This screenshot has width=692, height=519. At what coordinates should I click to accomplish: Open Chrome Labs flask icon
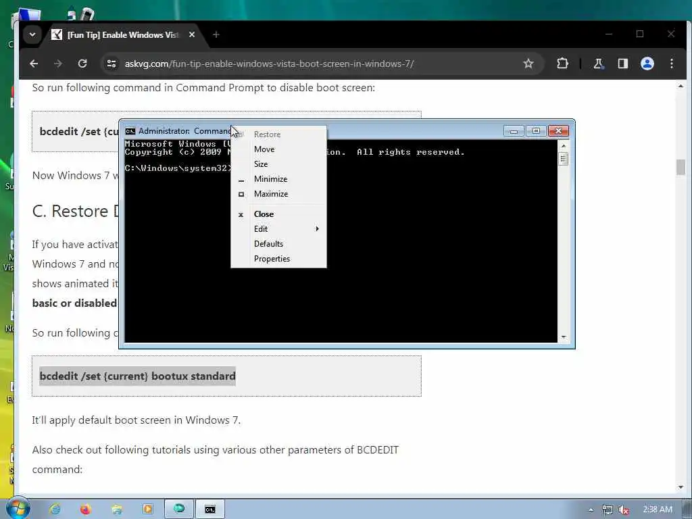click(x=599, y=64)
